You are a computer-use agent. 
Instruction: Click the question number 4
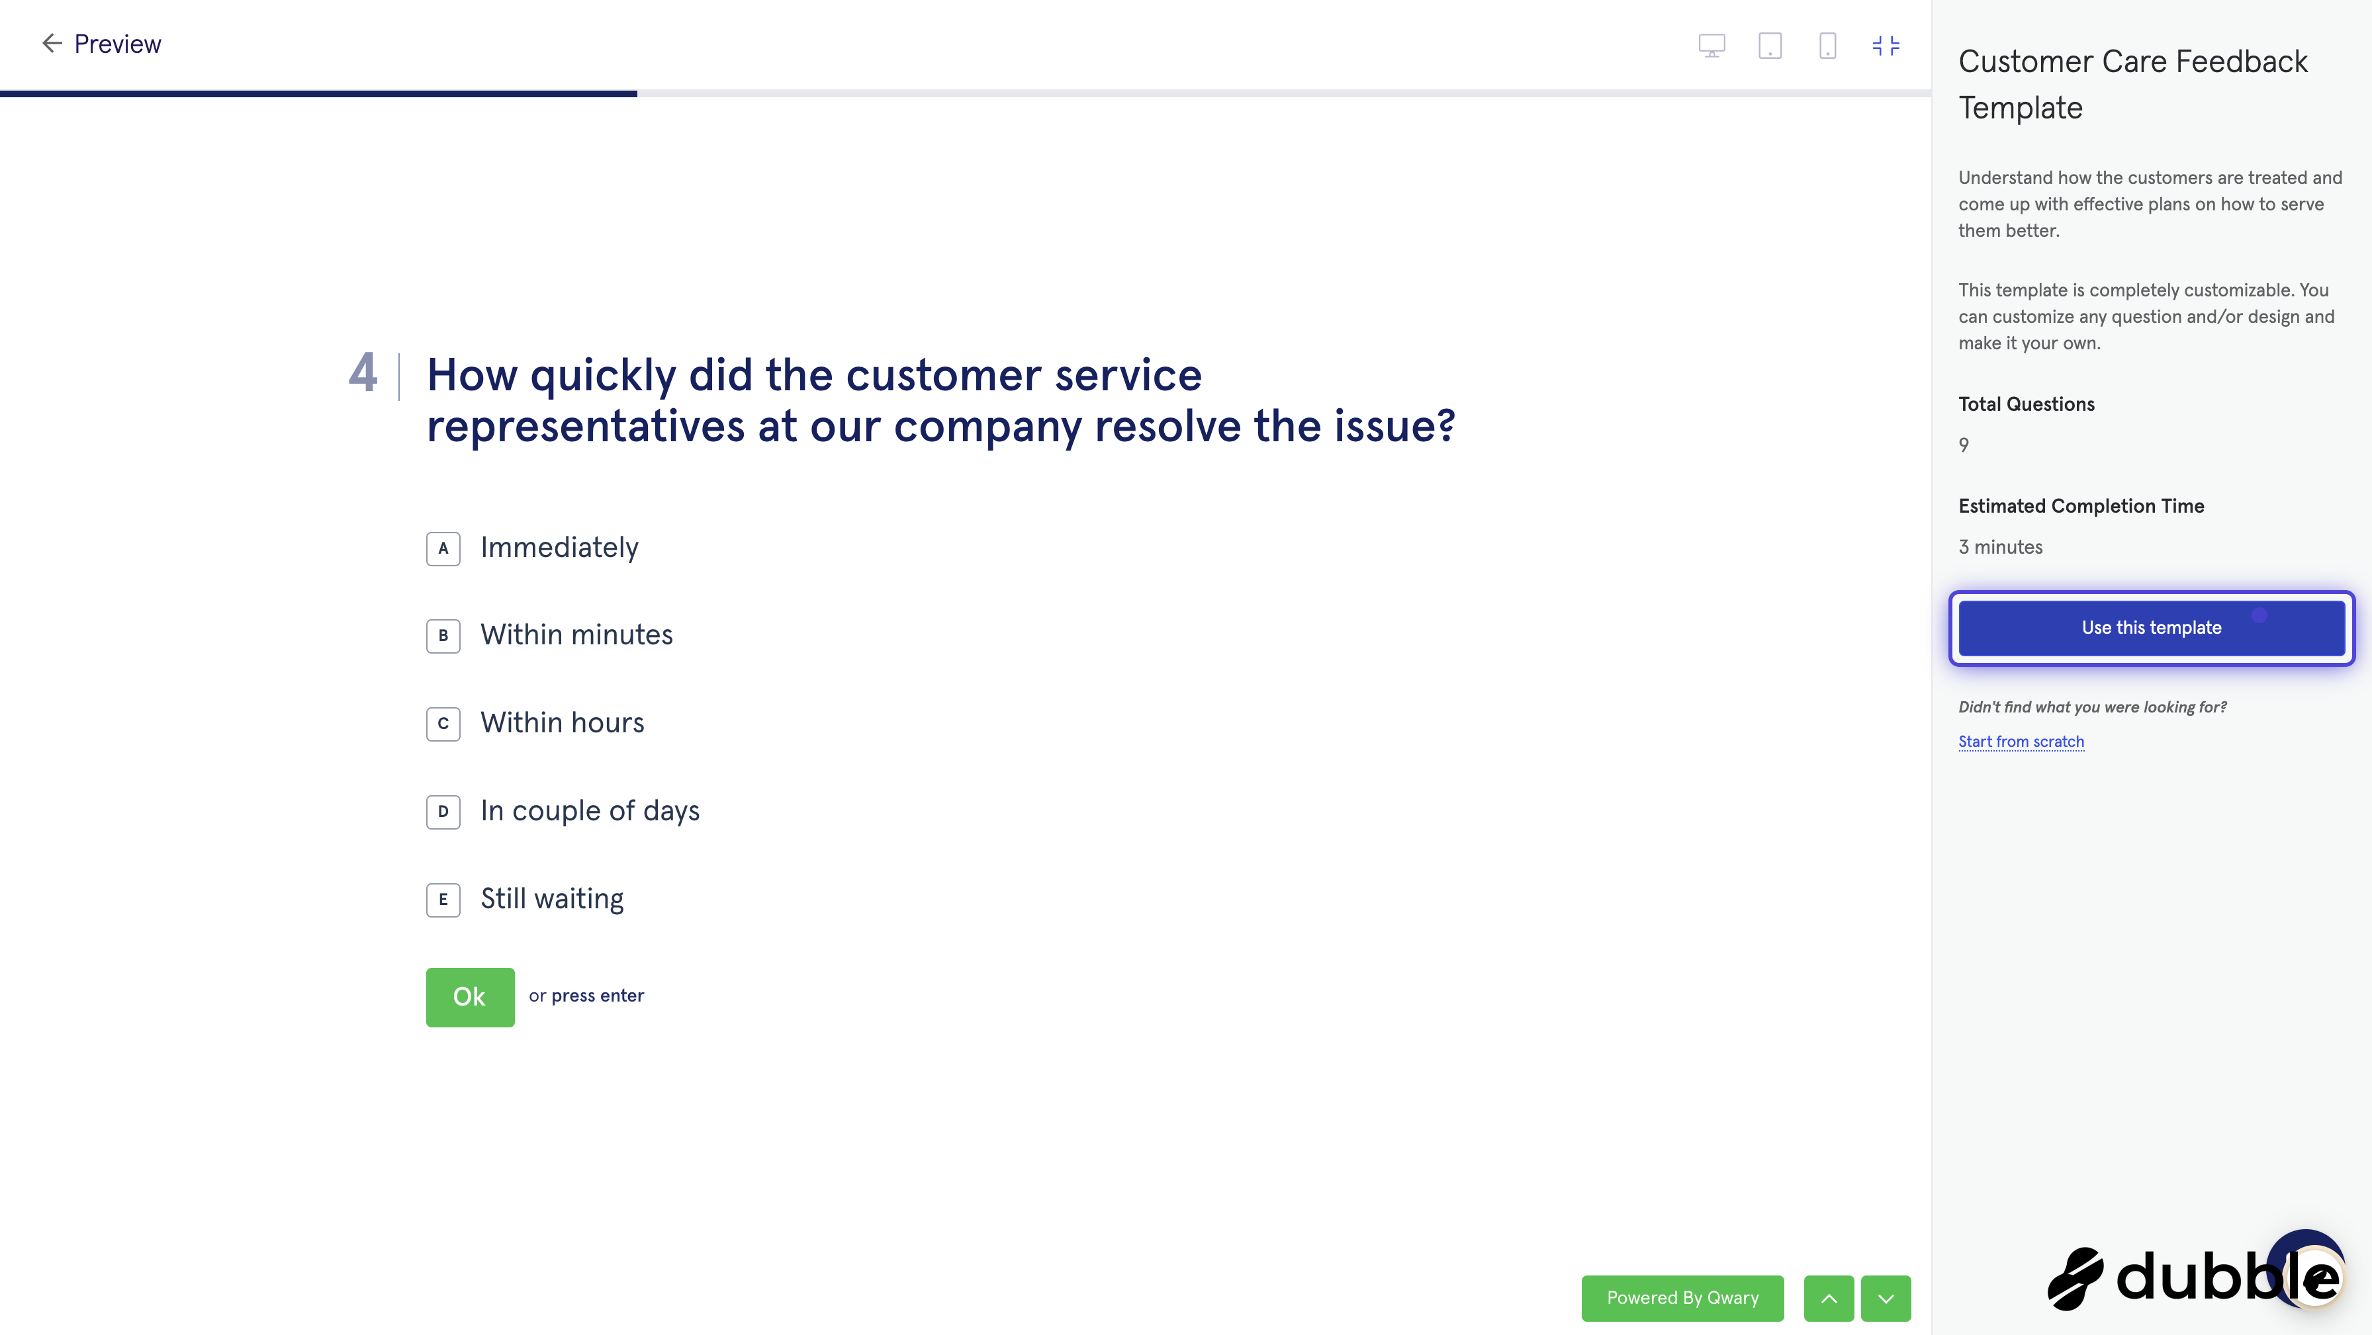363,372
